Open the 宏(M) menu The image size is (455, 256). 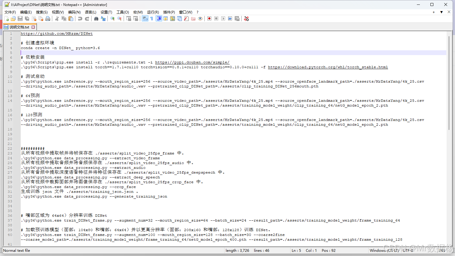(x=138, y=12)
